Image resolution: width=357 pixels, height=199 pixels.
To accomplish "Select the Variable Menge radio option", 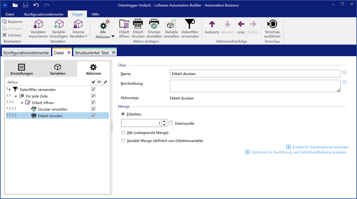I will pyautogui.click(x=123, y=141).
